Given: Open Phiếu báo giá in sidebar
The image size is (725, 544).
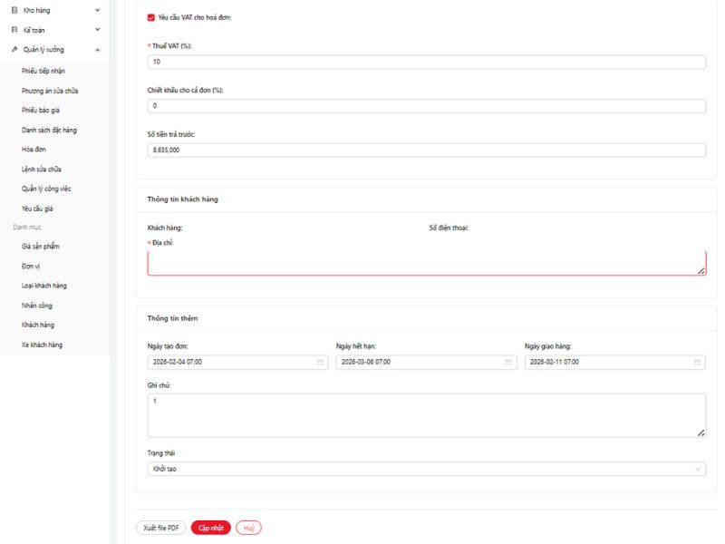Looking at the screenshot, I should [x=41, y=110].
